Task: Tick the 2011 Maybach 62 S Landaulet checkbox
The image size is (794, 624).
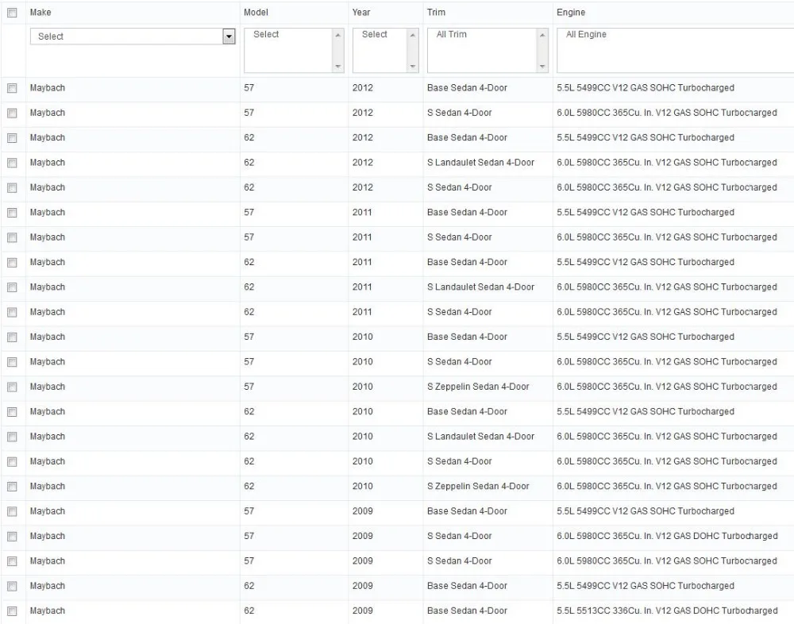Action: coord(12,287)
